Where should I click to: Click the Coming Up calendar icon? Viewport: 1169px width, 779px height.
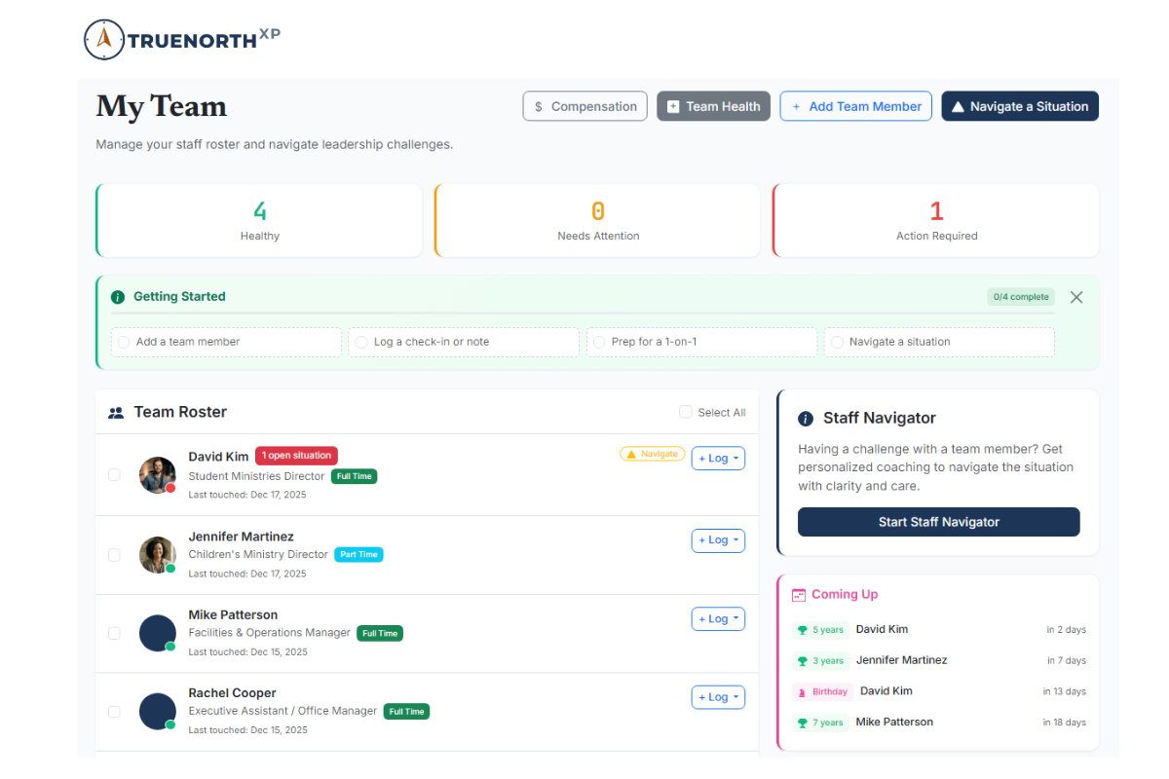(800, 594)
